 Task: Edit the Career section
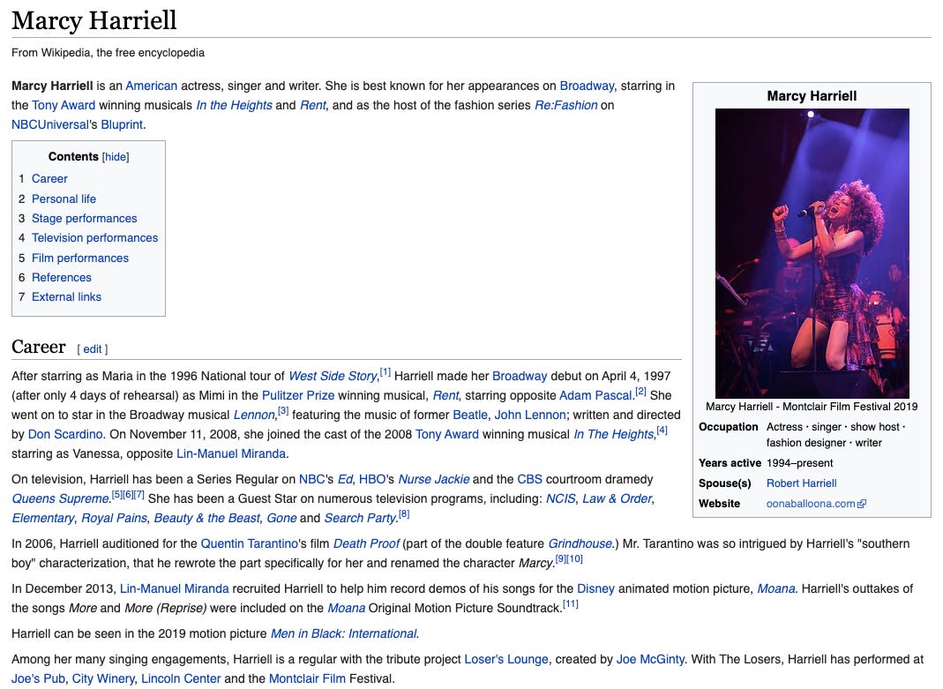click(x=93, y=349)
